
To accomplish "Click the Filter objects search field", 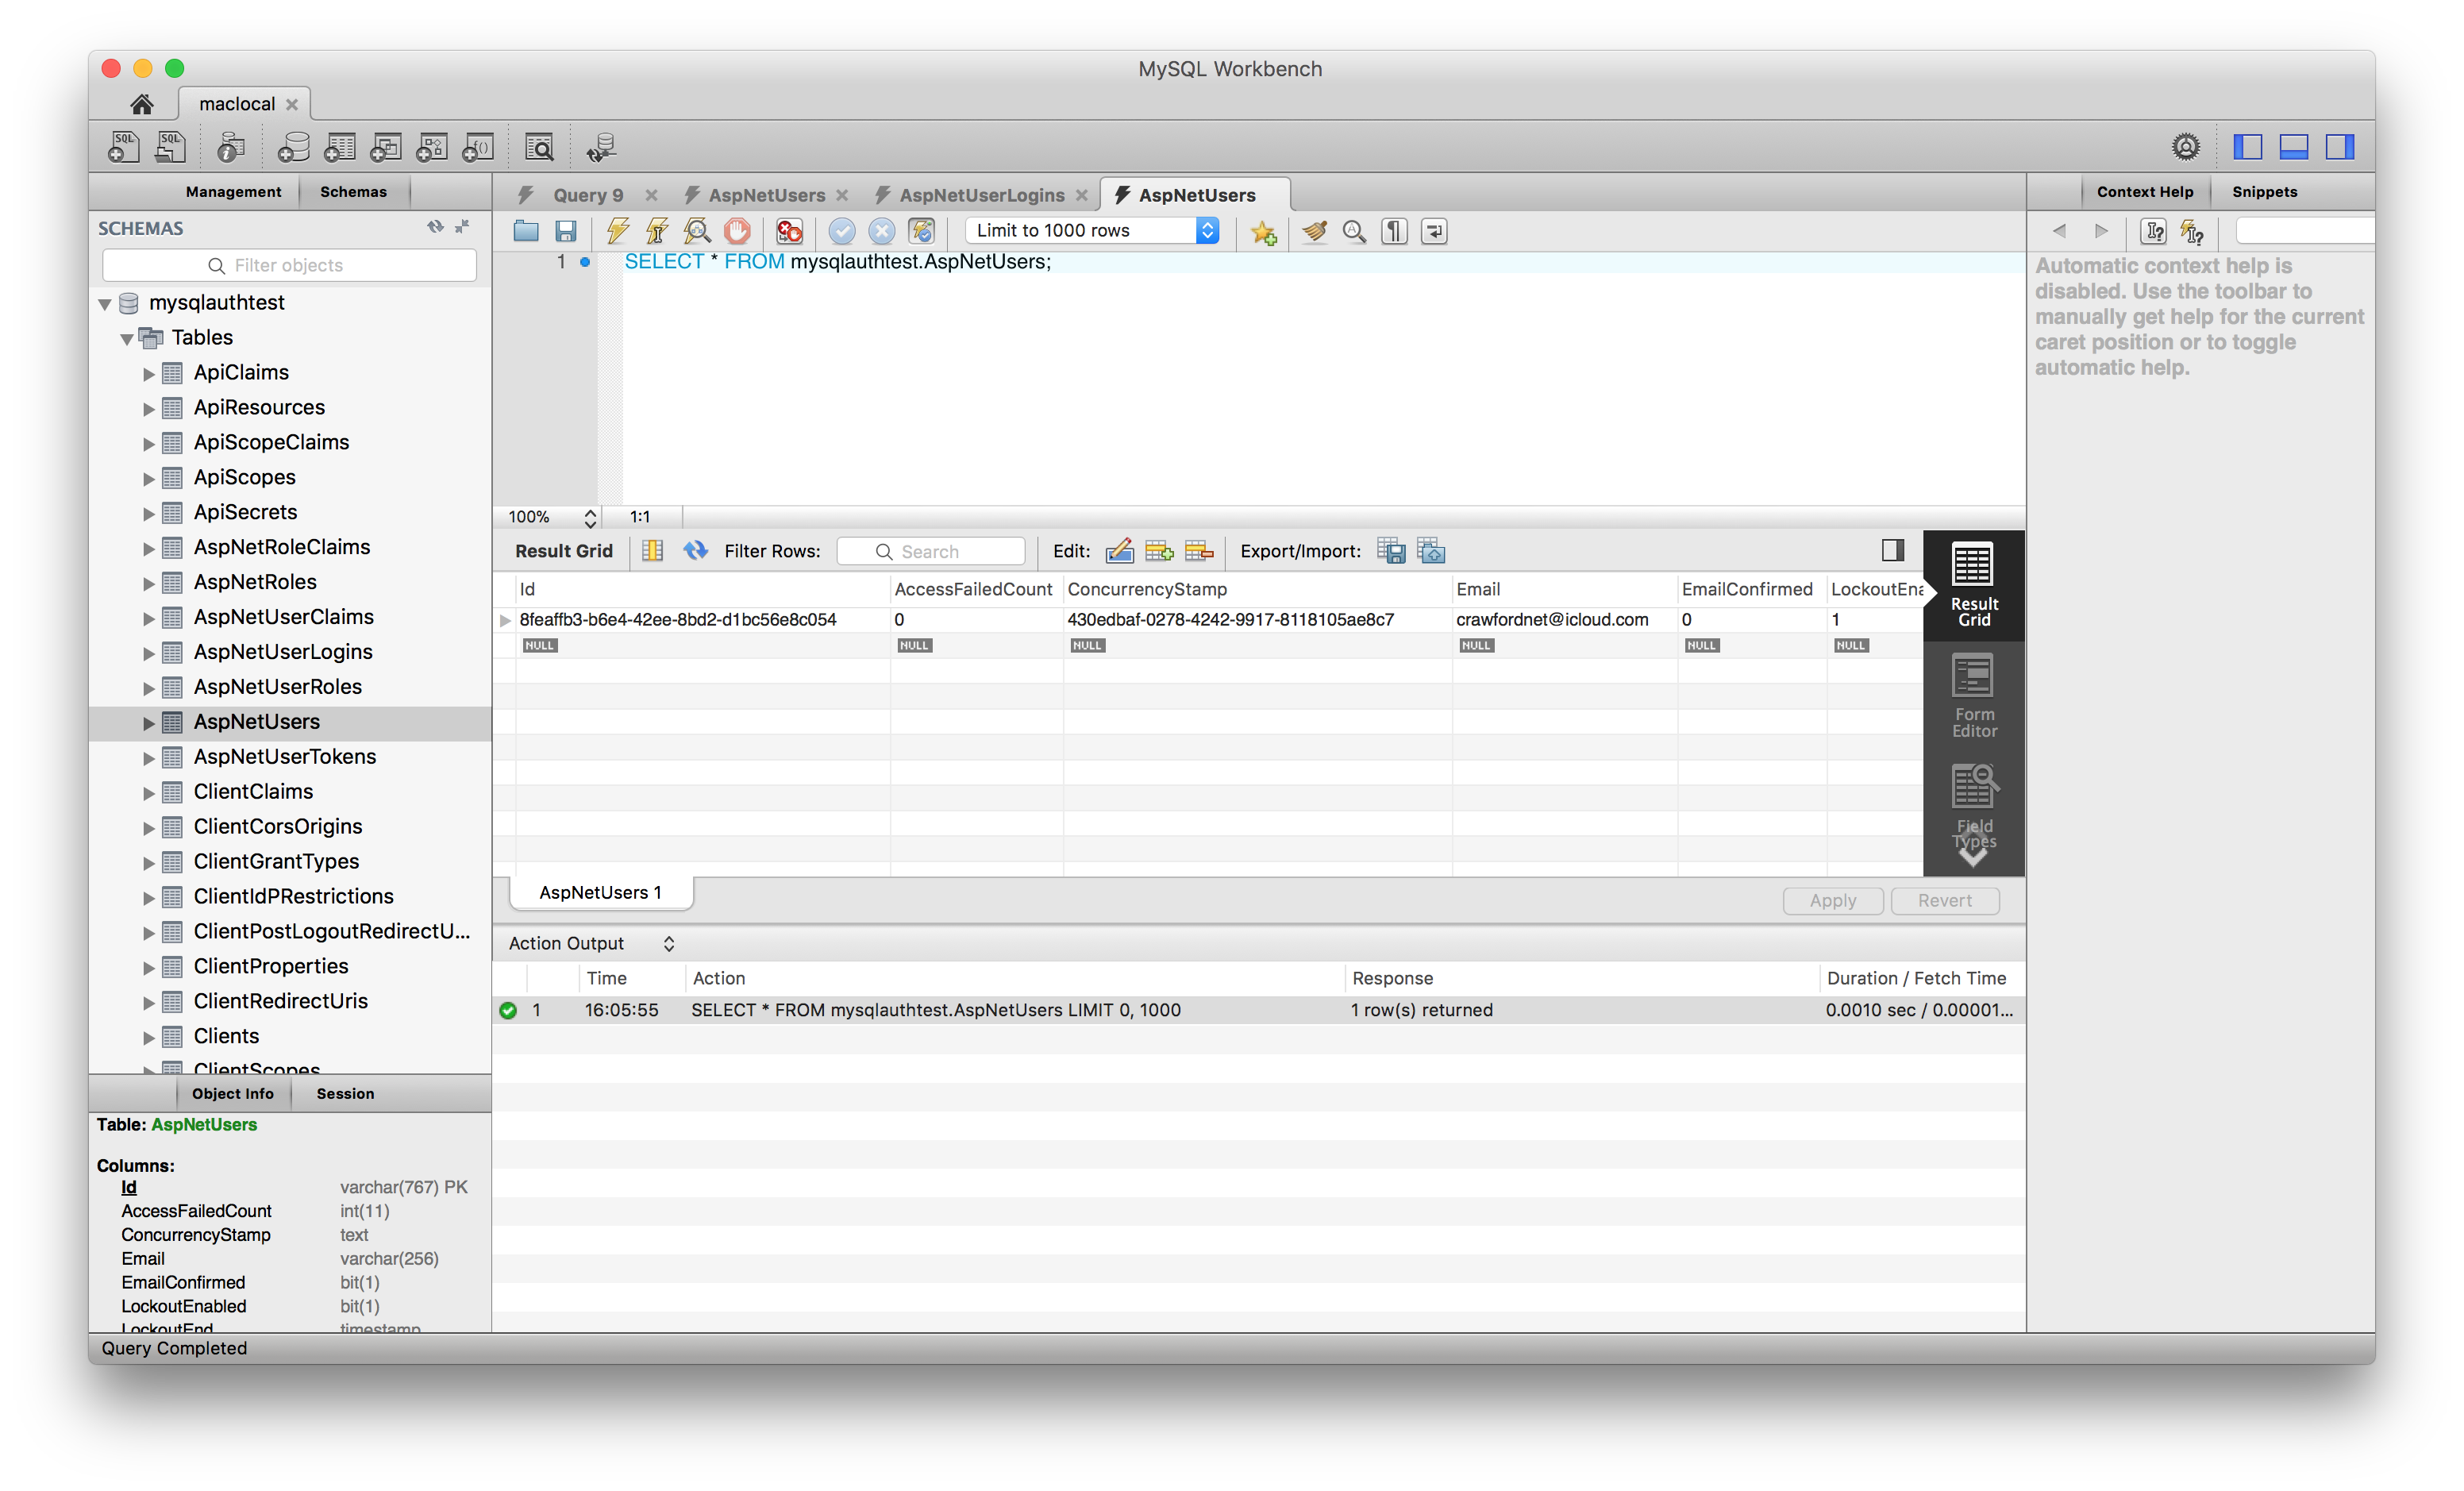I will coord(289,265).
